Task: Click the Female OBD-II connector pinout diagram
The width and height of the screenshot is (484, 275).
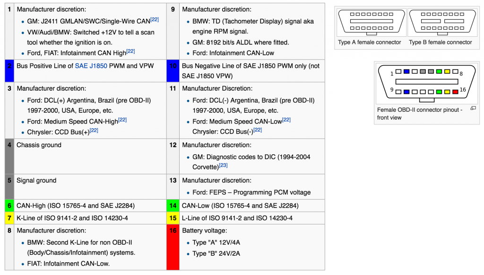Action: pos(427,83)
